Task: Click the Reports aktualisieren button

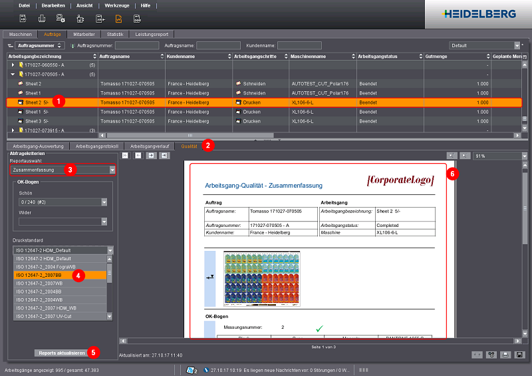Action: [x=61, y=352]
